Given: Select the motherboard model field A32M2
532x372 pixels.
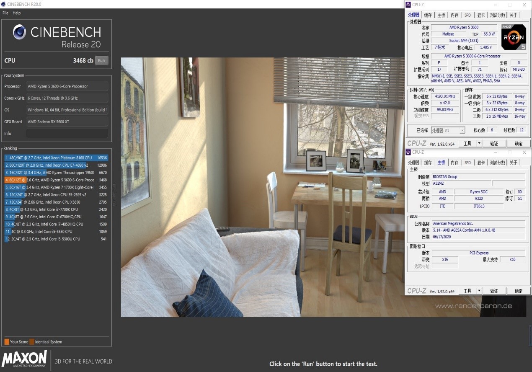Looking at the screenshot, I should (461, 183).
